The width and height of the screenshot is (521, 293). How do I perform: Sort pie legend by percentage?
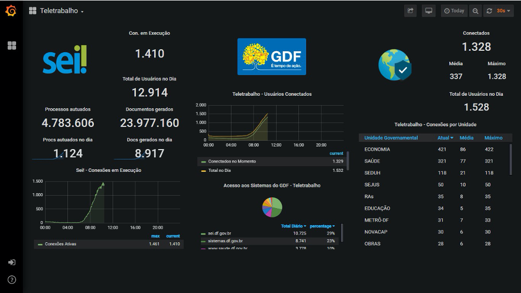(x=322, y=226)
